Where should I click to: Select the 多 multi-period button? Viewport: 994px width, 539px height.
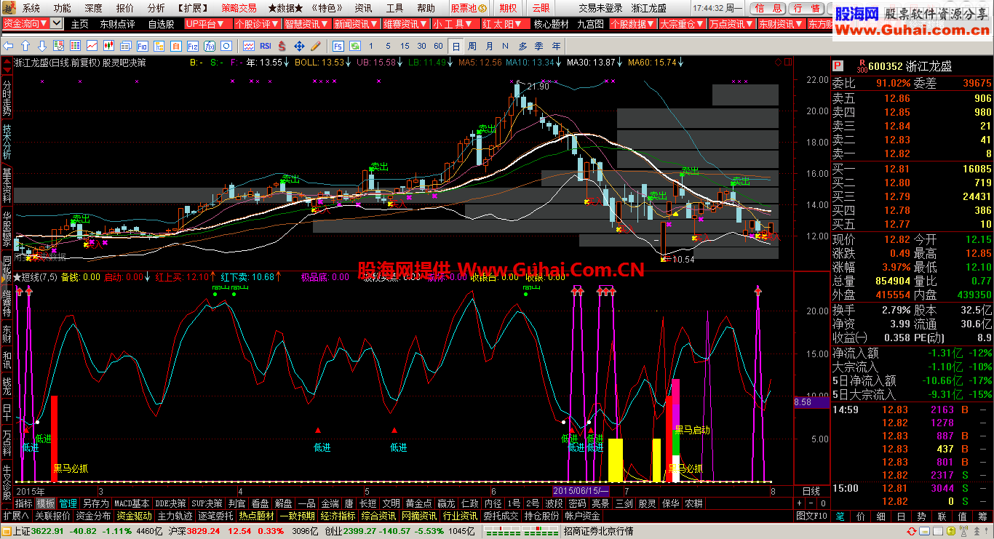click(522, 46)
